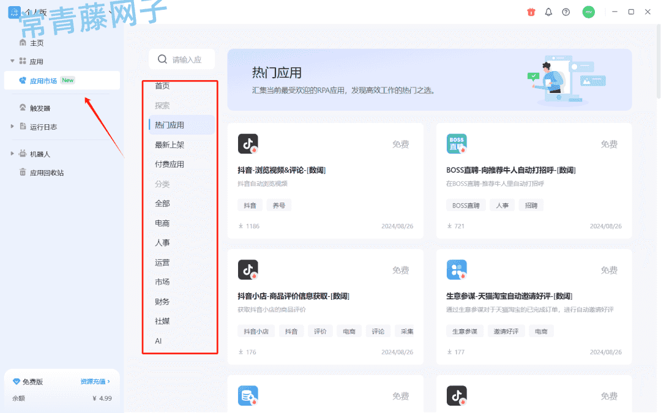Click 人事 tag on the BOSS直聘 card
This screenshot has height=413, width=661.
pyautogui.click(x=502, y=205)
